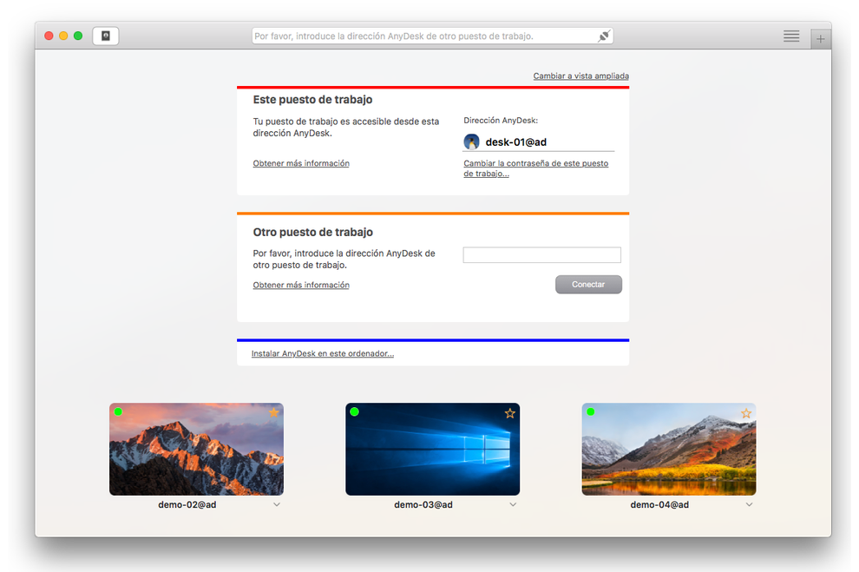Image resolution: width=859 pixels, height=572 pixels.
Task: Toggle favorite star on demo-04@ad
Action: coord(746,413)
